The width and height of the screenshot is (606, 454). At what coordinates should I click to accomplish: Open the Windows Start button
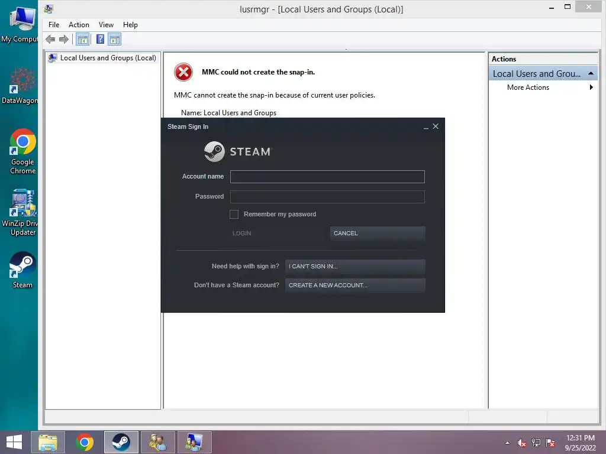coord(14,442)
